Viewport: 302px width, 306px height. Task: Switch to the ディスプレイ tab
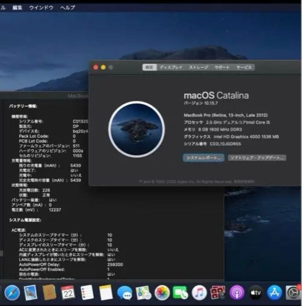pos(172,67)
